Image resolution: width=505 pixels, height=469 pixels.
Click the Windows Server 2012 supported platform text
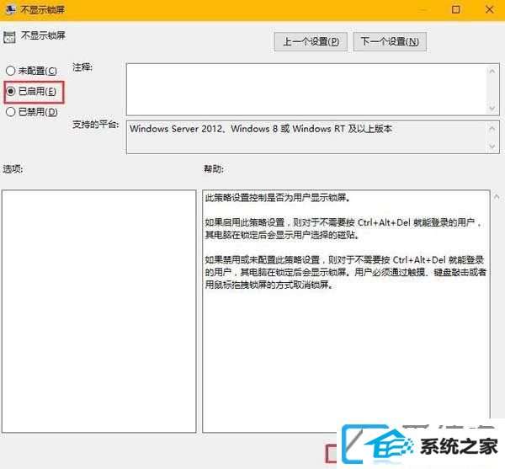pyautogui.click(x=261, y=129)
